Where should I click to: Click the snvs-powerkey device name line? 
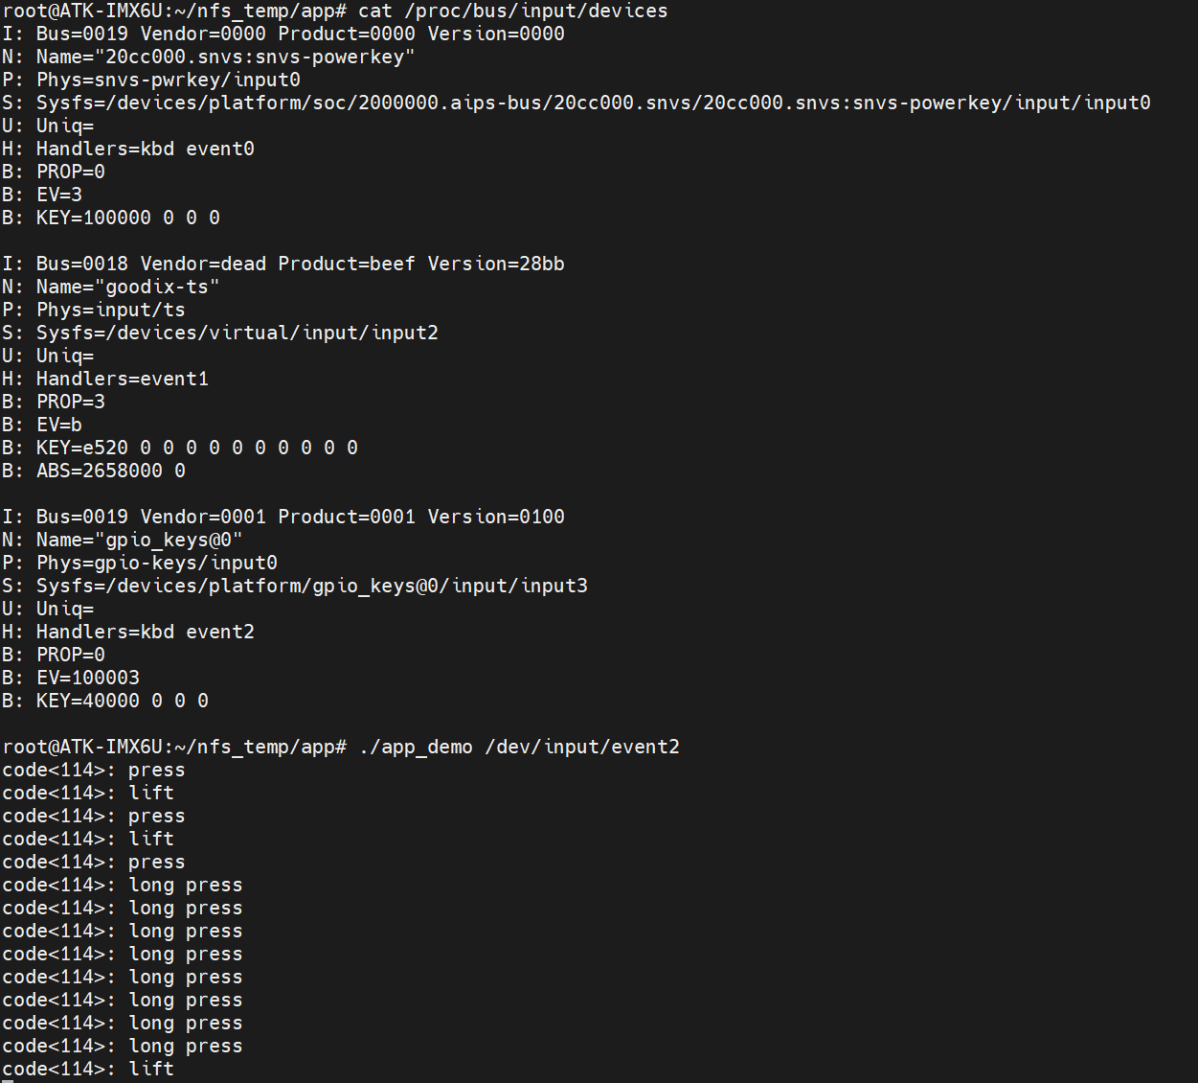tap(225, 57)
